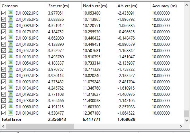Screen dimensions: 190x133
Task: Click the image icon for DJI_0089.JPG
Action: point(10,25)
